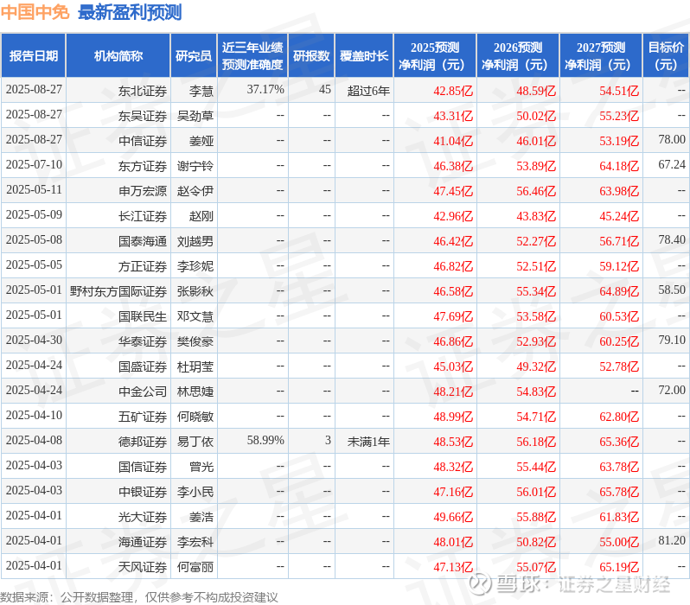Click analyst name 李慧

(x=201, y=91)
